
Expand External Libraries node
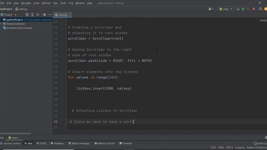(x=1, y=24)
